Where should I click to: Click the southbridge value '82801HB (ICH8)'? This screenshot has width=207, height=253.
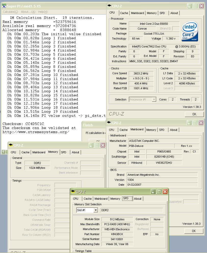click(164, 157)
